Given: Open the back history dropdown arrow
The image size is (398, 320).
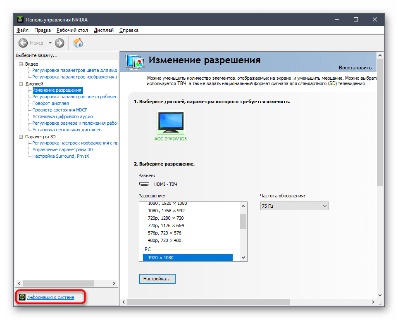Looking at the screenshot, I should [50, 43].
